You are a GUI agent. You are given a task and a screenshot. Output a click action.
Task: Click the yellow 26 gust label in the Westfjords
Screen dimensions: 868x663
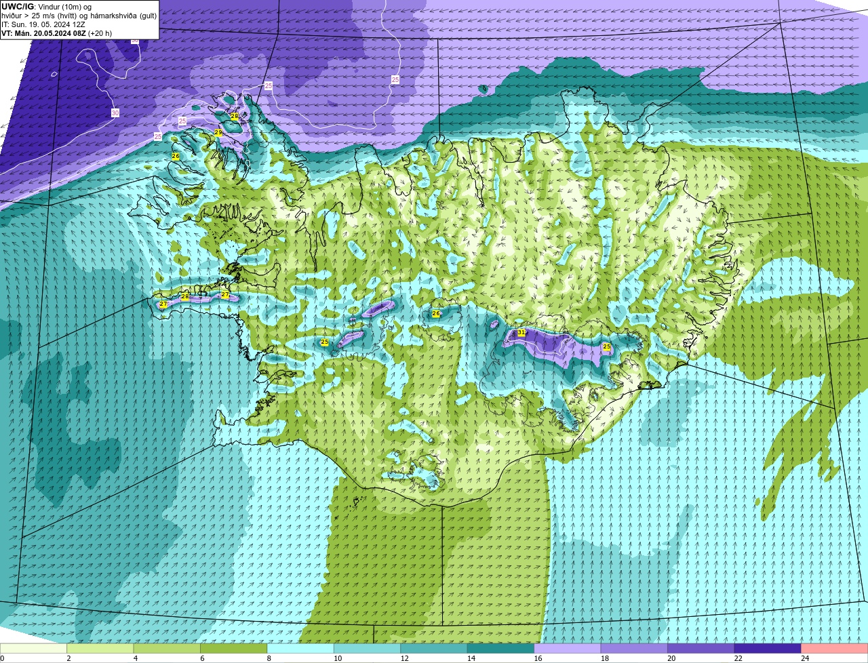pos(176,156)
